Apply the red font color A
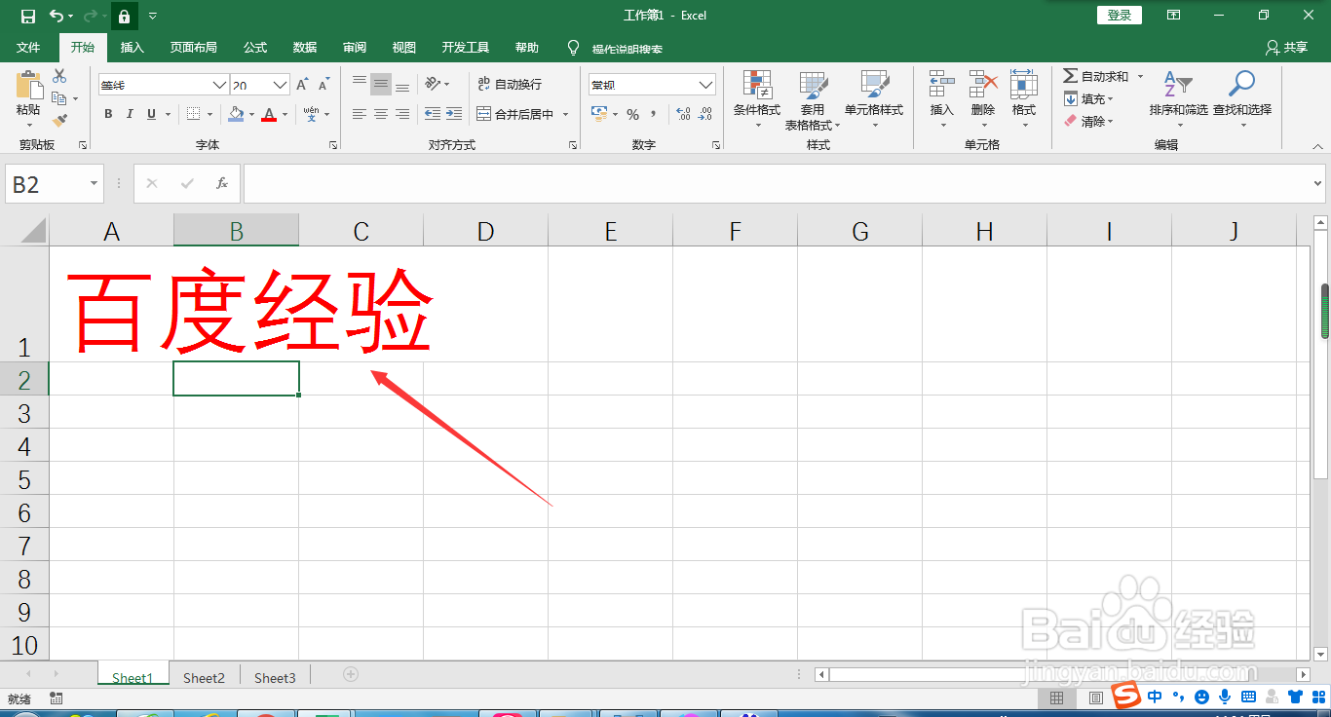This screenshot has width=1331, height=717. click(x=269, y=114)
